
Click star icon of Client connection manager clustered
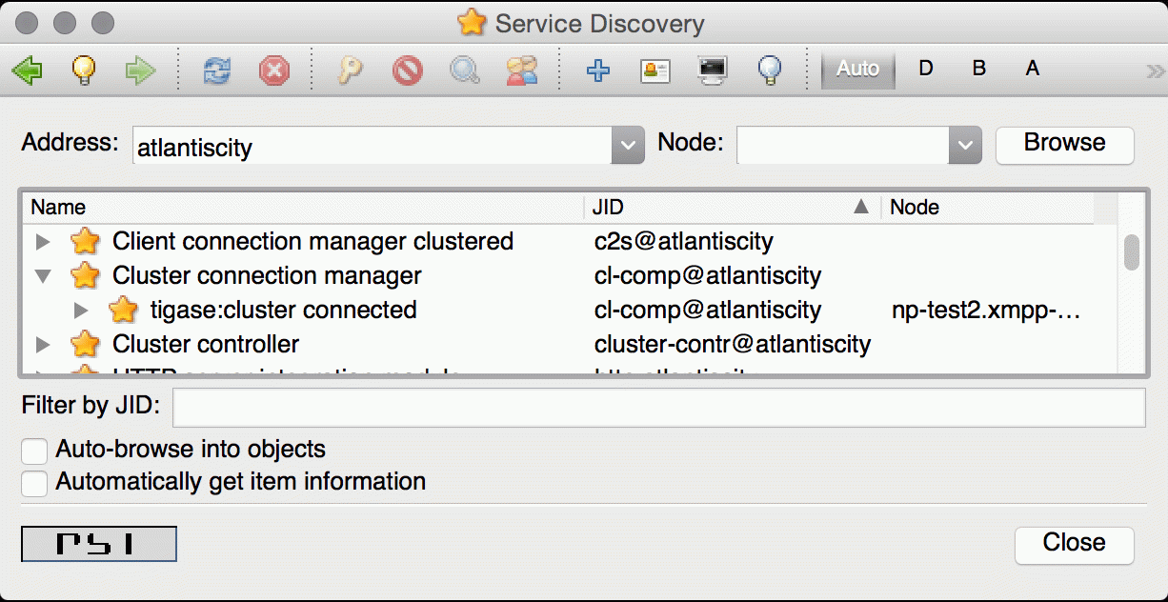86,241
